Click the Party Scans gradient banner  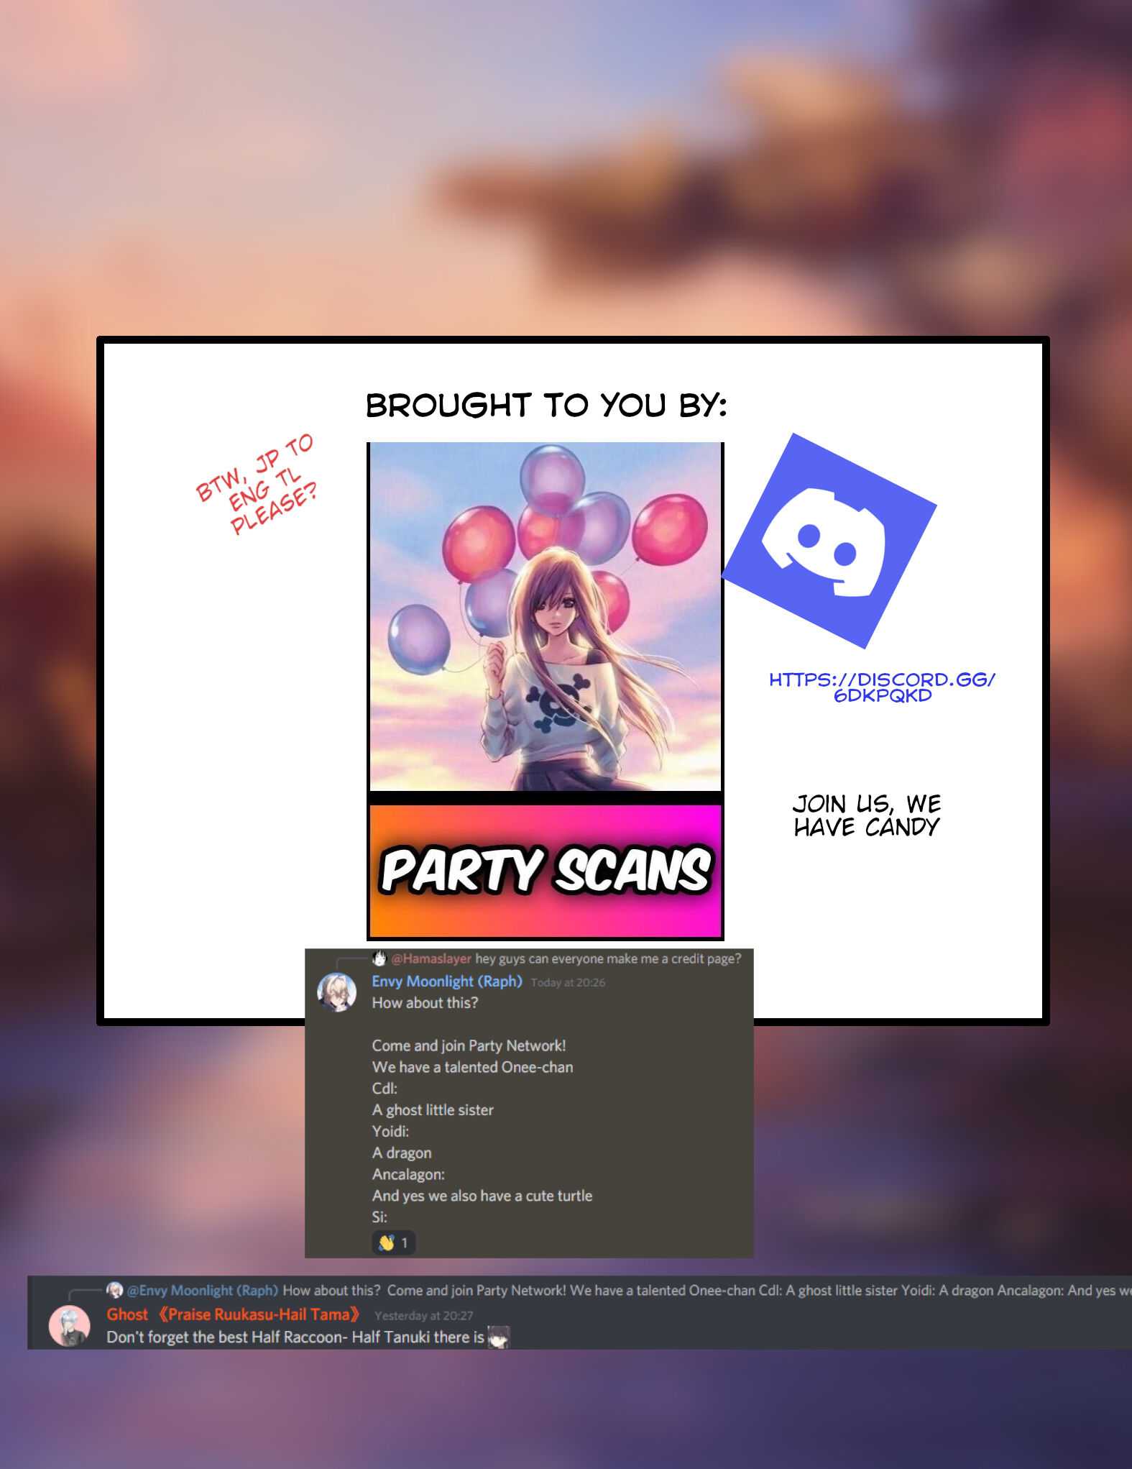(546, 870)
